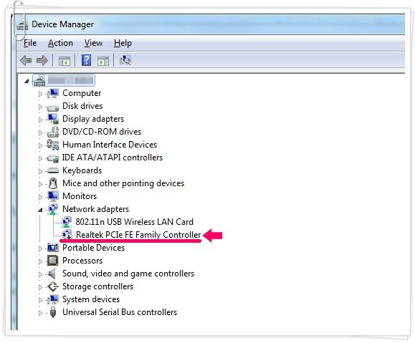Click the Forward arrow toolbar button
The image size is (415, 343).
click(x=42, y=61)
